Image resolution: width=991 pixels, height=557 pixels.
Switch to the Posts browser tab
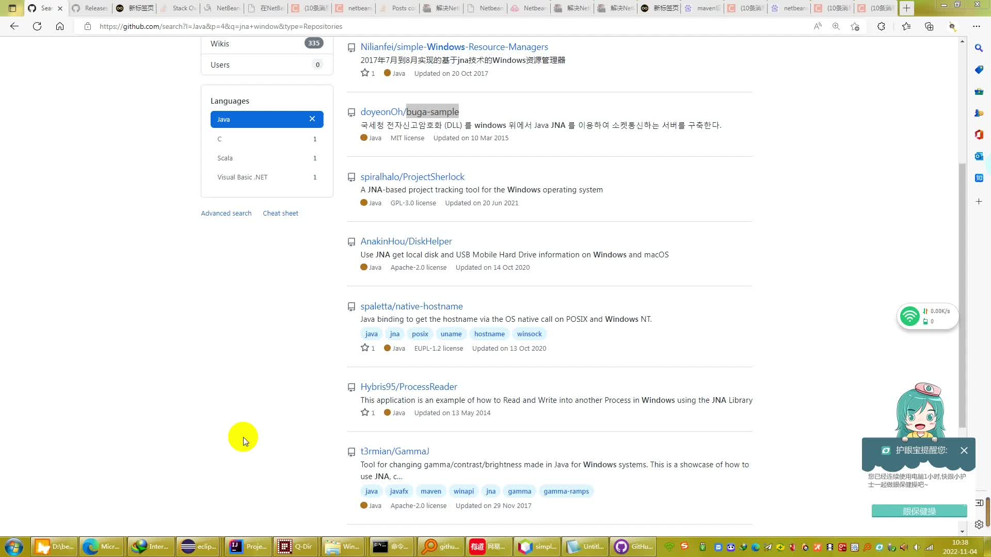[397, 8]
